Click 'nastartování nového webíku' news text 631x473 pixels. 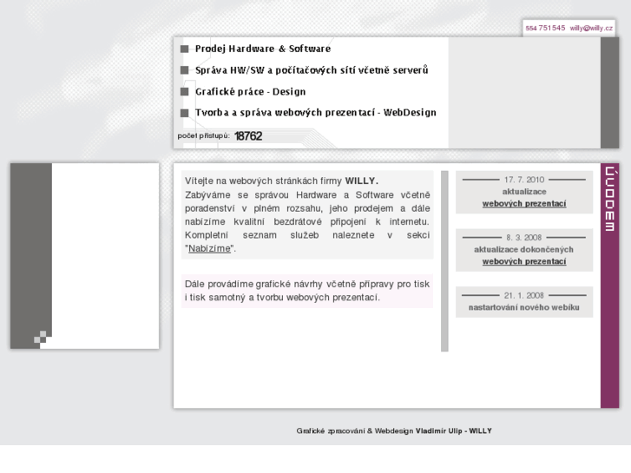click(x=524, y=307)
